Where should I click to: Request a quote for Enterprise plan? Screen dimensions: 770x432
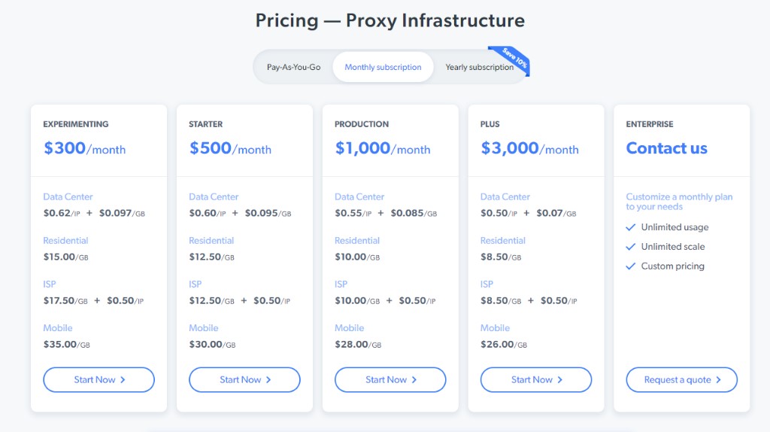[x=681, y=379]
